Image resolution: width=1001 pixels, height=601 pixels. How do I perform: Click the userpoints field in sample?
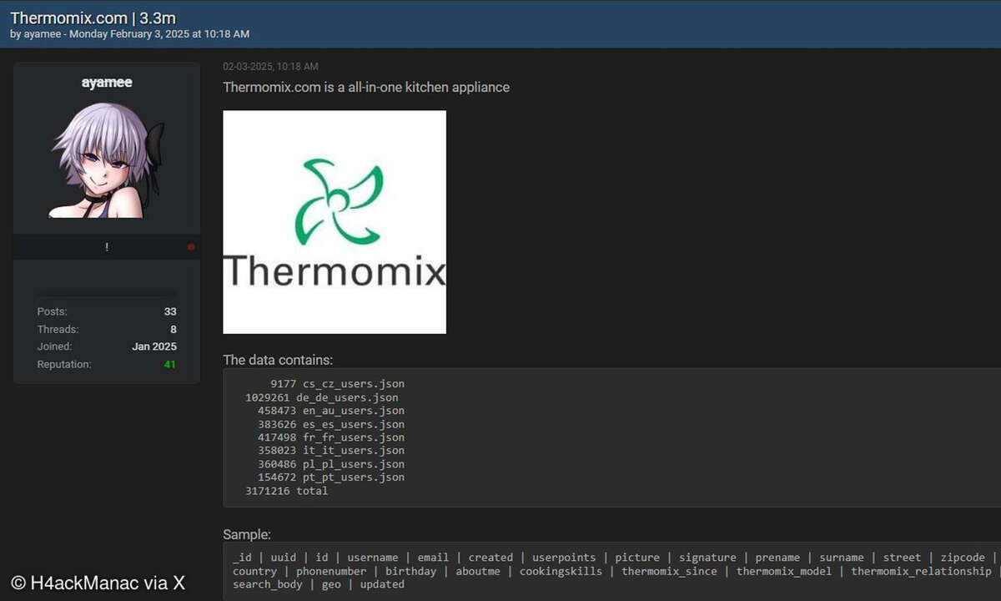[x=564, y=558]
